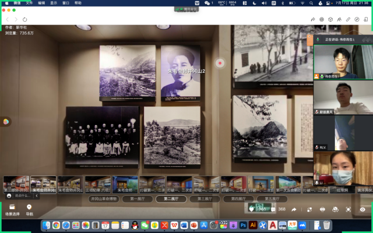Open the 编辑 menu in the menu bar
The width and height of the screenshot is (373, 233).
(x=41, y=3)
